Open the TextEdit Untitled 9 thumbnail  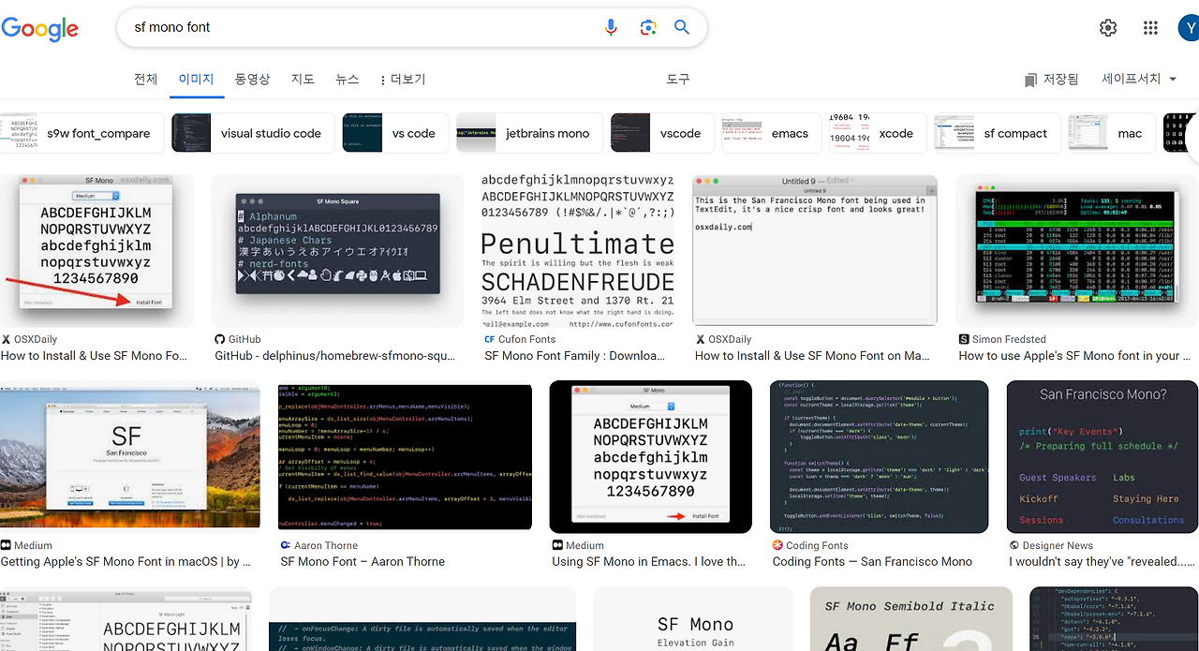coord(815,250)
